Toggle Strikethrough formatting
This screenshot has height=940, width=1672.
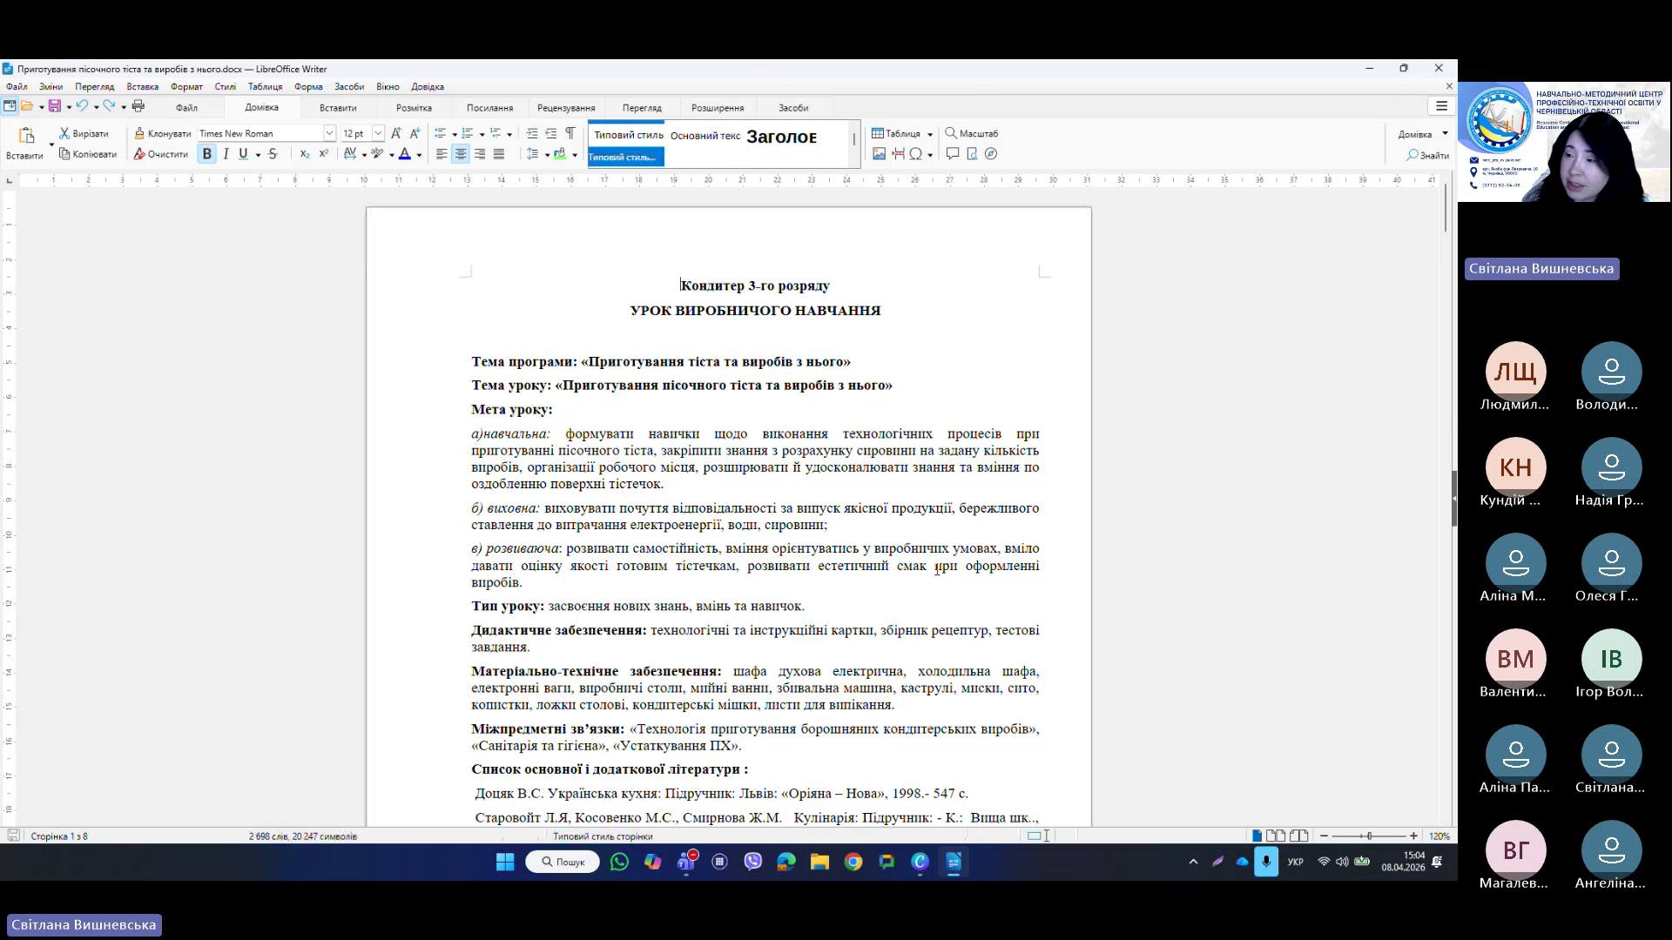(273, 154)
